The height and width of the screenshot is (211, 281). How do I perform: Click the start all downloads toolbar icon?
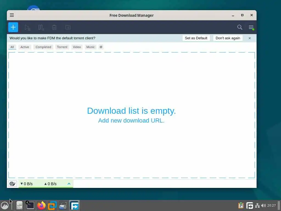point(27,27)
